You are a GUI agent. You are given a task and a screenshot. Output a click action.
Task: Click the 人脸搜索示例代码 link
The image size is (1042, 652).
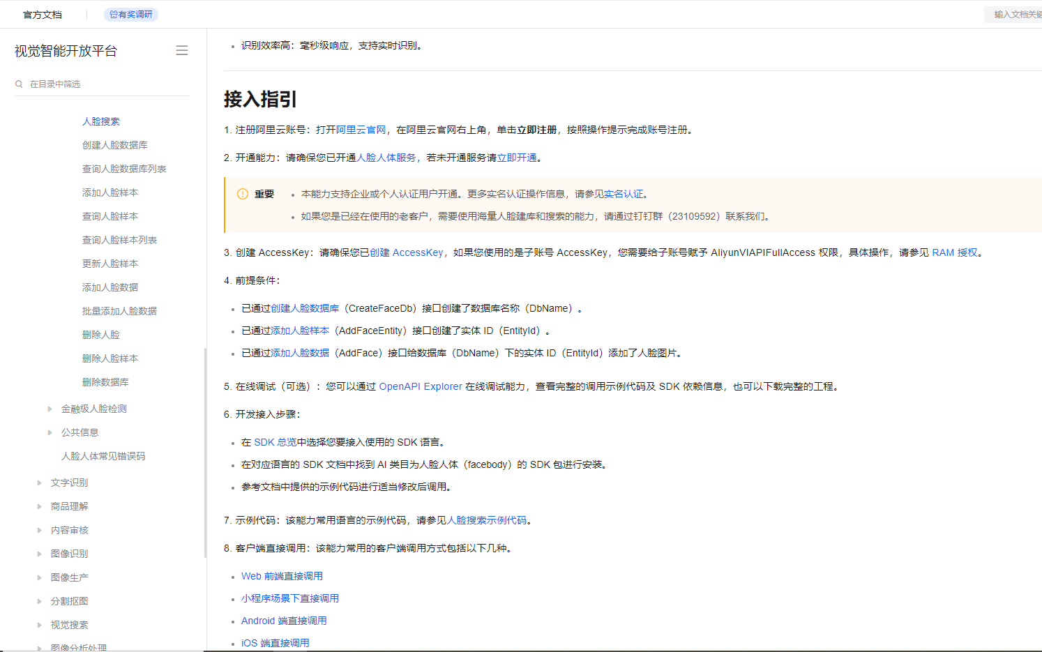[x=487, y=520]
